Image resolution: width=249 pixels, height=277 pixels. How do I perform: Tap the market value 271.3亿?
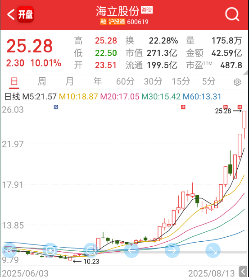tap(162, 53)
